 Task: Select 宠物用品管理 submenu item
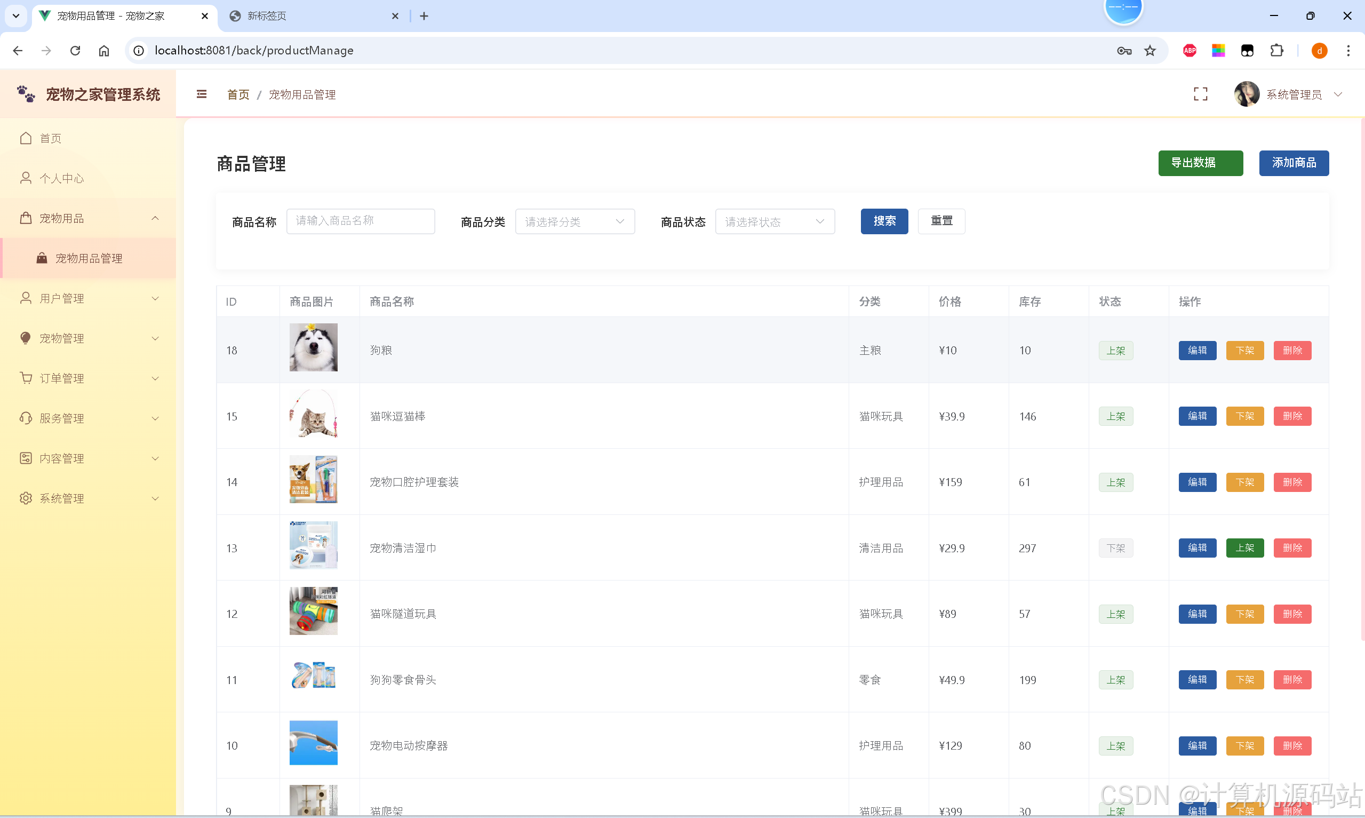point(88,258)
